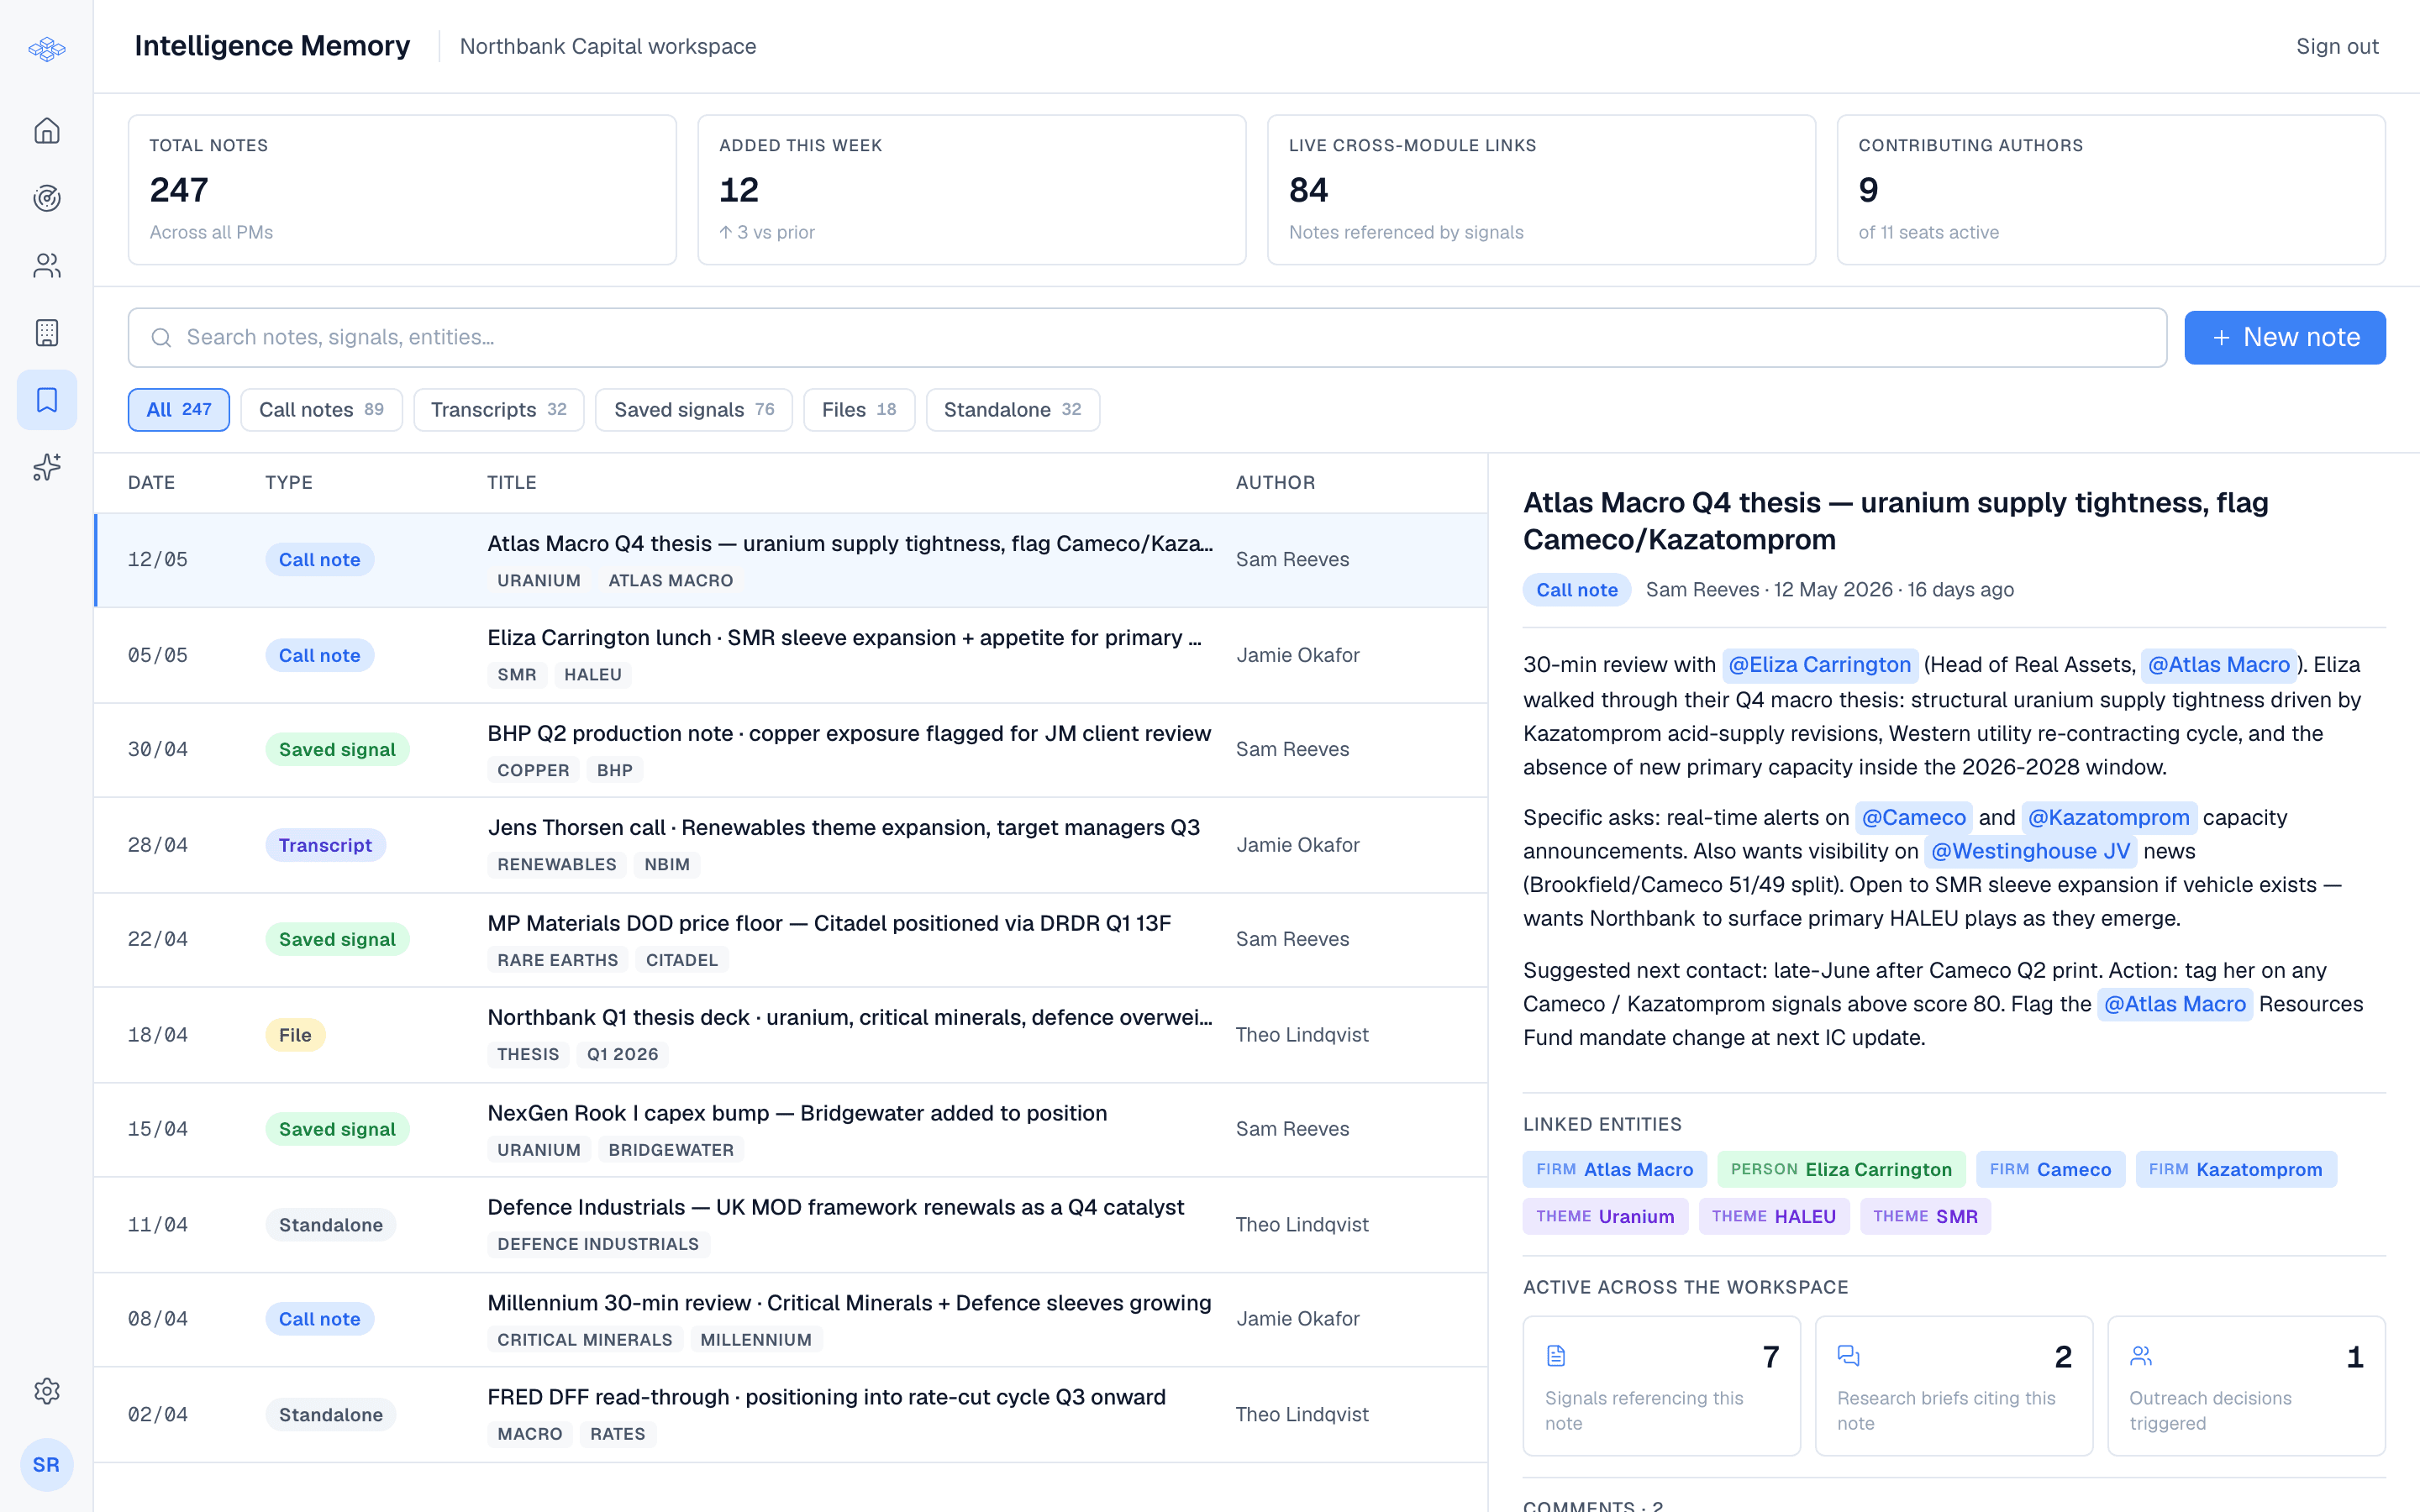Select the bookmark memory icon in sidebar
Screen dimensions: 2420x1512
tap(47, 400)
